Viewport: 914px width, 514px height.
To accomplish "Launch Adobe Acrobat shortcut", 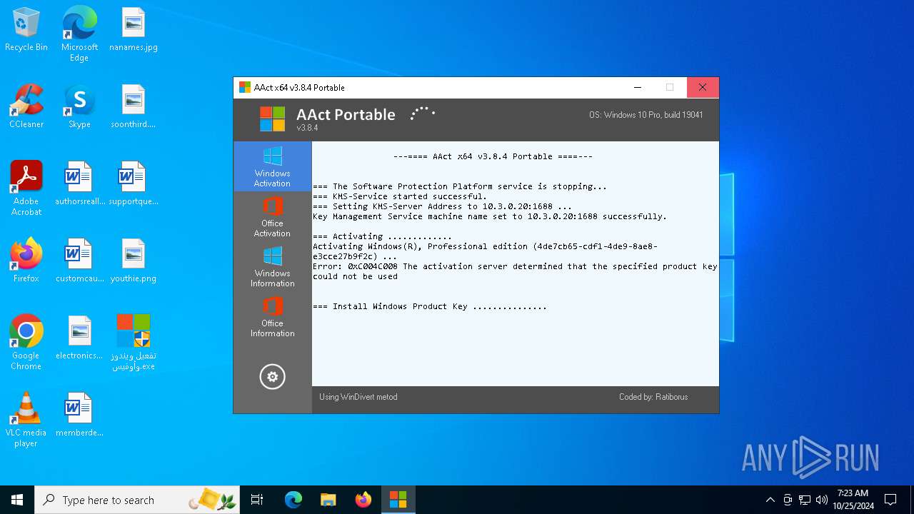I will point(26,188).
